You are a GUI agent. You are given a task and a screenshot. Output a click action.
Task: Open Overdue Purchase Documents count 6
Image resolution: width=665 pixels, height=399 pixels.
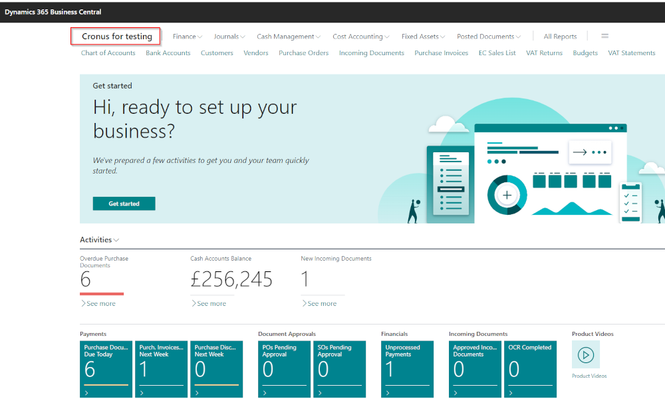pos(85,279)
